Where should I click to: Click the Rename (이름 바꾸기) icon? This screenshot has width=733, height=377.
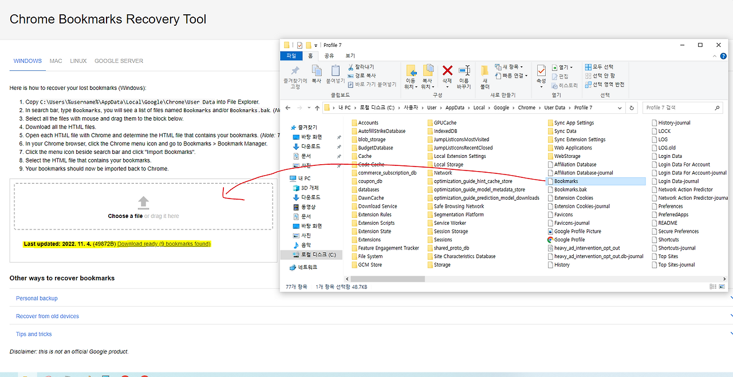464,70
